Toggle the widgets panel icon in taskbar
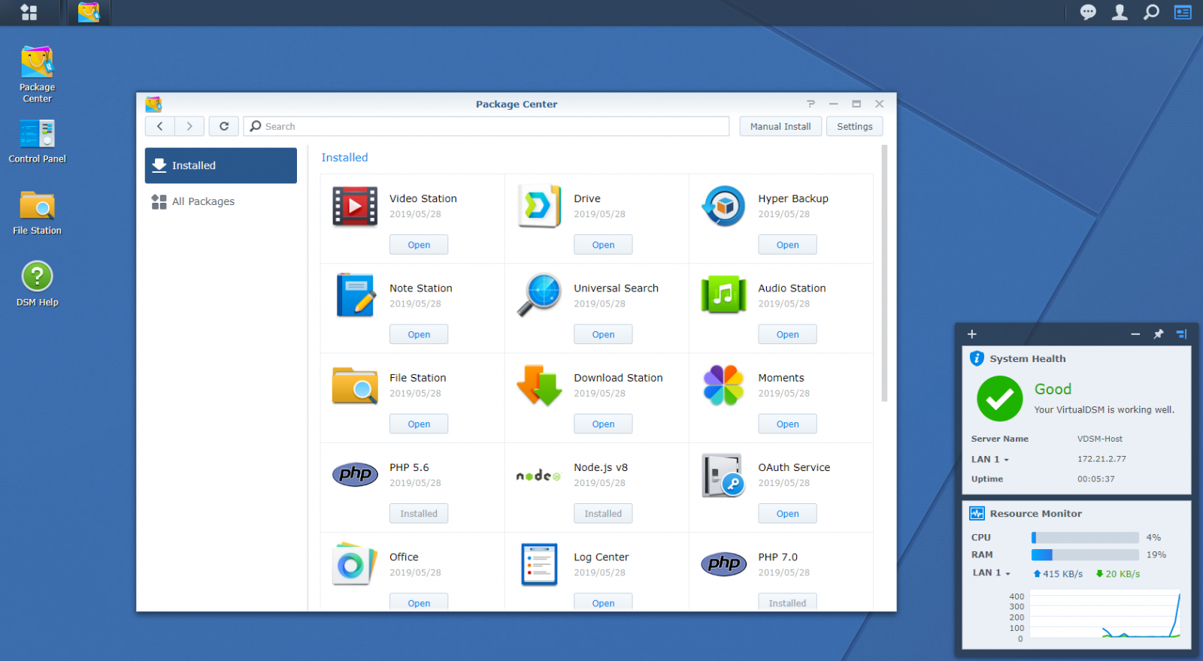1203x661 pixels. [1183, 12]
